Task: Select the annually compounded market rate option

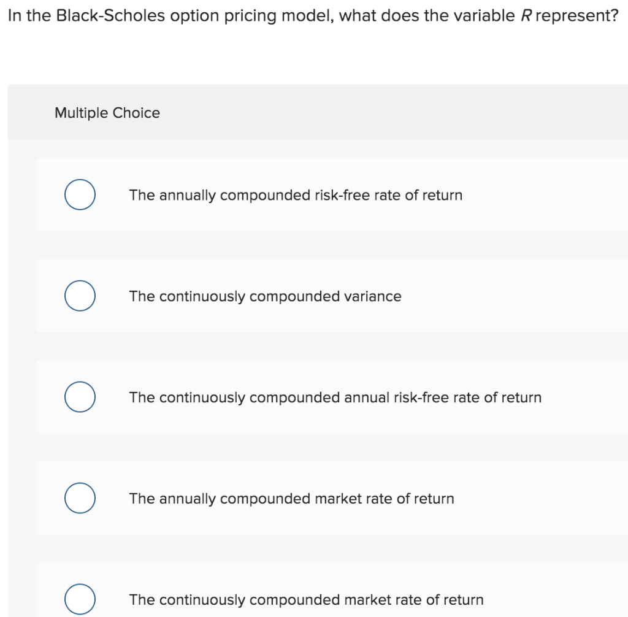Action: point(80,498)
